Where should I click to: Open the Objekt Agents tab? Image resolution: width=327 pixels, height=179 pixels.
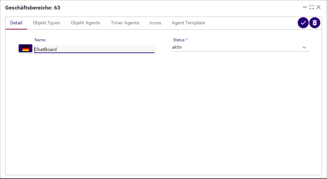[x=86, y=23]
